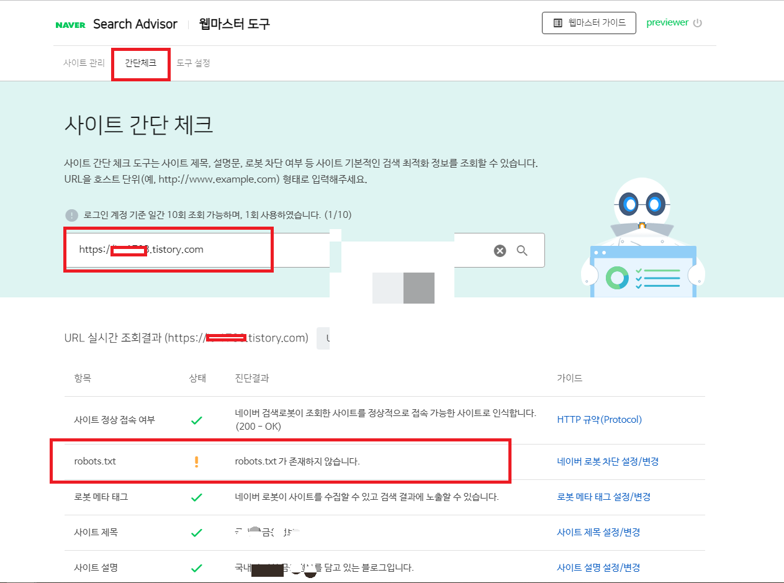Open the 웹마스터 도구 heading link
The height and width of the screenshot is (583, 784).
pos(235,24)
